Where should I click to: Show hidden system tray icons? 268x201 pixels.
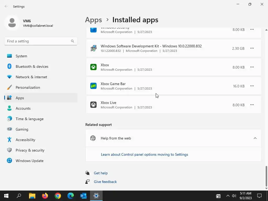tap(228, 196)
